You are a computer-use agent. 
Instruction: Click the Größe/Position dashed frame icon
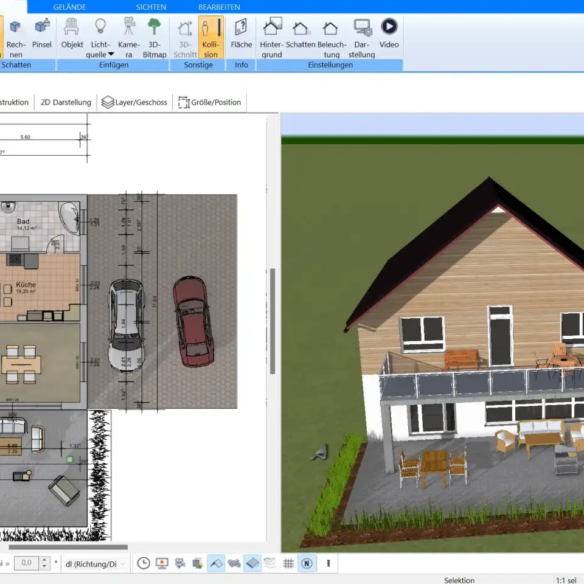click(x=184, y=102)
